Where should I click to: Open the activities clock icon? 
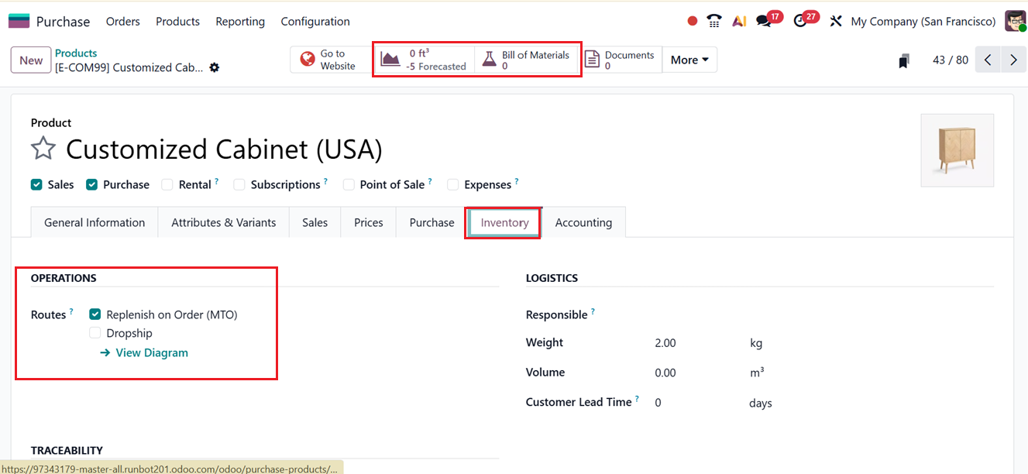(x=801, y=21)
